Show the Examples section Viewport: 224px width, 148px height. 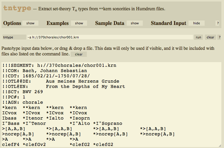coord(79,23)
